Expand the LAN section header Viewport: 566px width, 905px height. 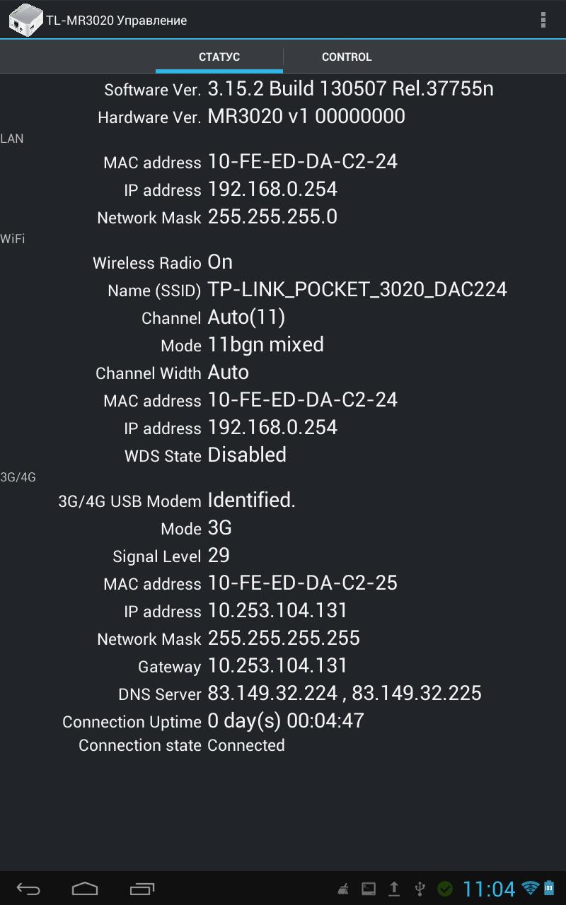tap(13, 139)
